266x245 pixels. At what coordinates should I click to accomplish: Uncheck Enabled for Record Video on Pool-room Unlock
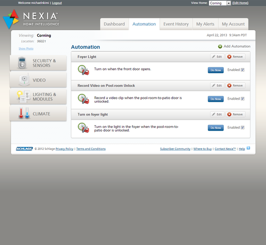[243, 99]
